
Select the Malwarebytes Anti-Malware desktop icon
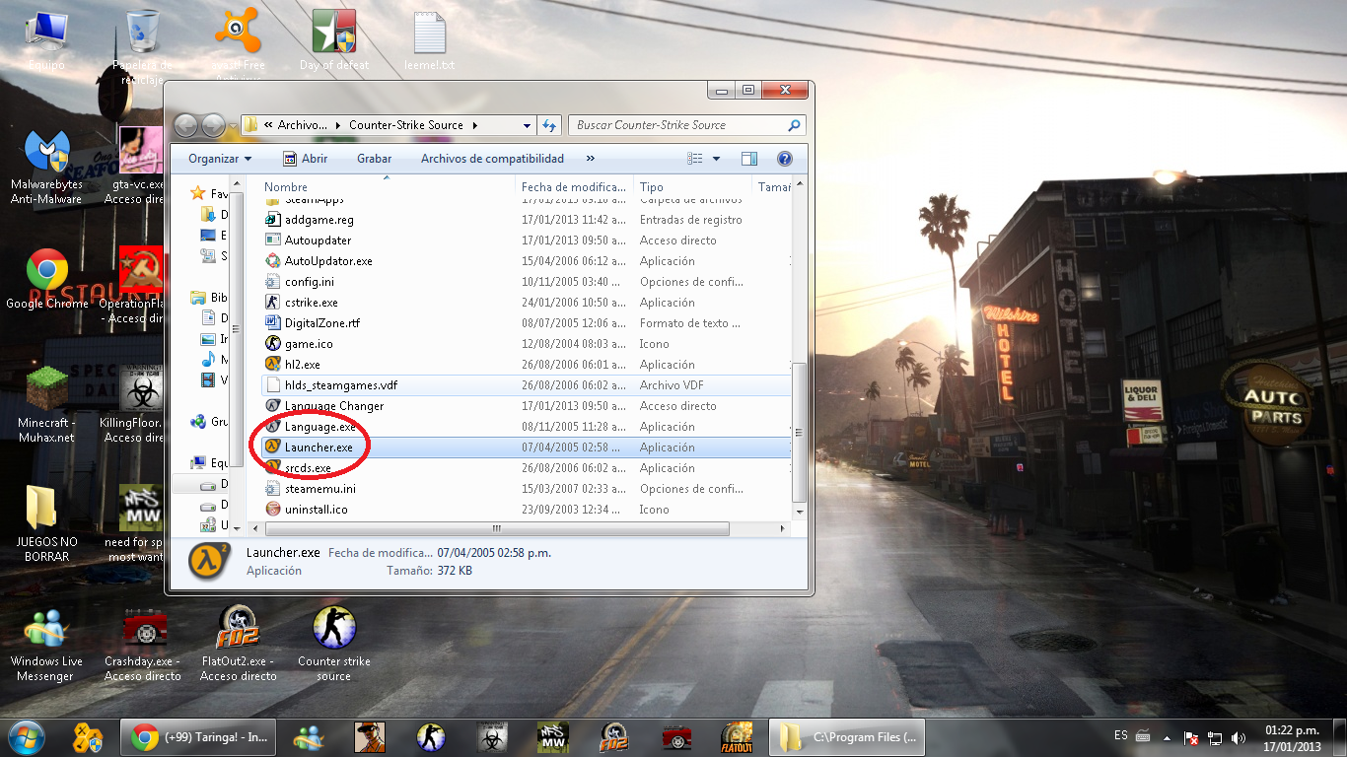click(46, 158)
